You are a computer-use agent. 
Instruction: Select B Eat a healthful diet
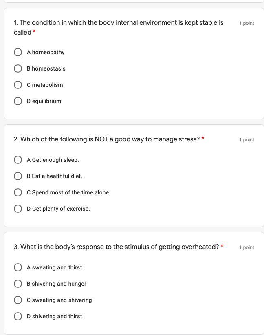18,176
